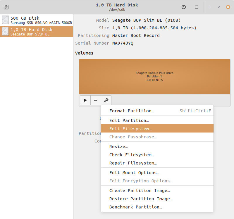The height and width of the screenshot is (219, 234).
Task: Power off the selected drive
Action: (184, 7)
